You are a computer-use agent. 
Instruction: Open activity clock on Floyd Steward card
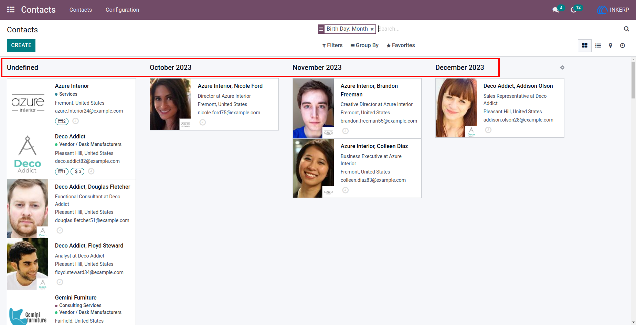tap(60, 282)
